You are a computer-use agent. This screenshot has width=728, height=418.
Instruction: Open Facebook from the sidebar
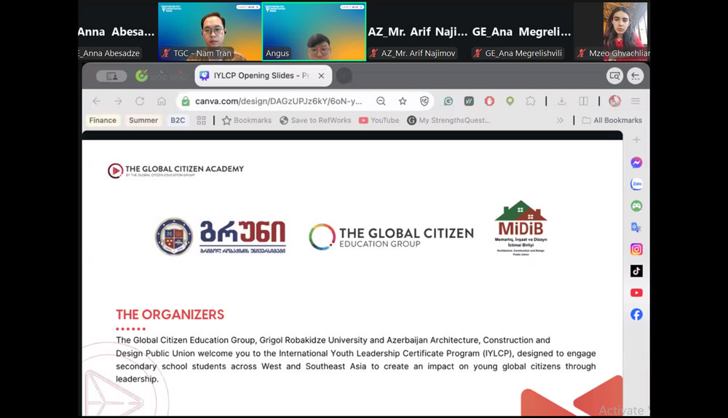pyautogui.click(x=636, y=315)
